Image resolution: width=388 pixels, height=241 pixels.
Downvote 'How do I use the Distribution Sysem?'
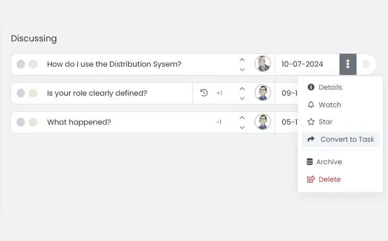pyautogui.click(x=242, y=69)
